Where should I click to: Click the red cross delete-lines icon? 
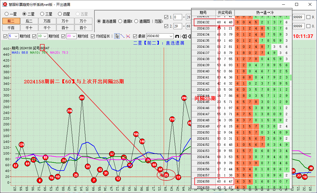pos(128,36)
